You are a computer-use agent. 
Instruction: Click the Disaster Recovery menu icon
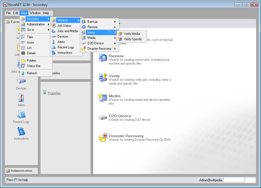point(83,49)
